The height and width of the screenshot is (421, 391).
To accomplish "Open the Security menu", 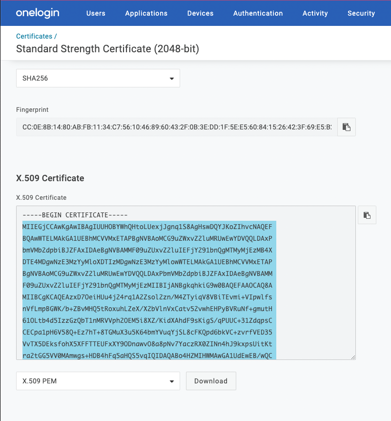I will click(x=361, y=13).
